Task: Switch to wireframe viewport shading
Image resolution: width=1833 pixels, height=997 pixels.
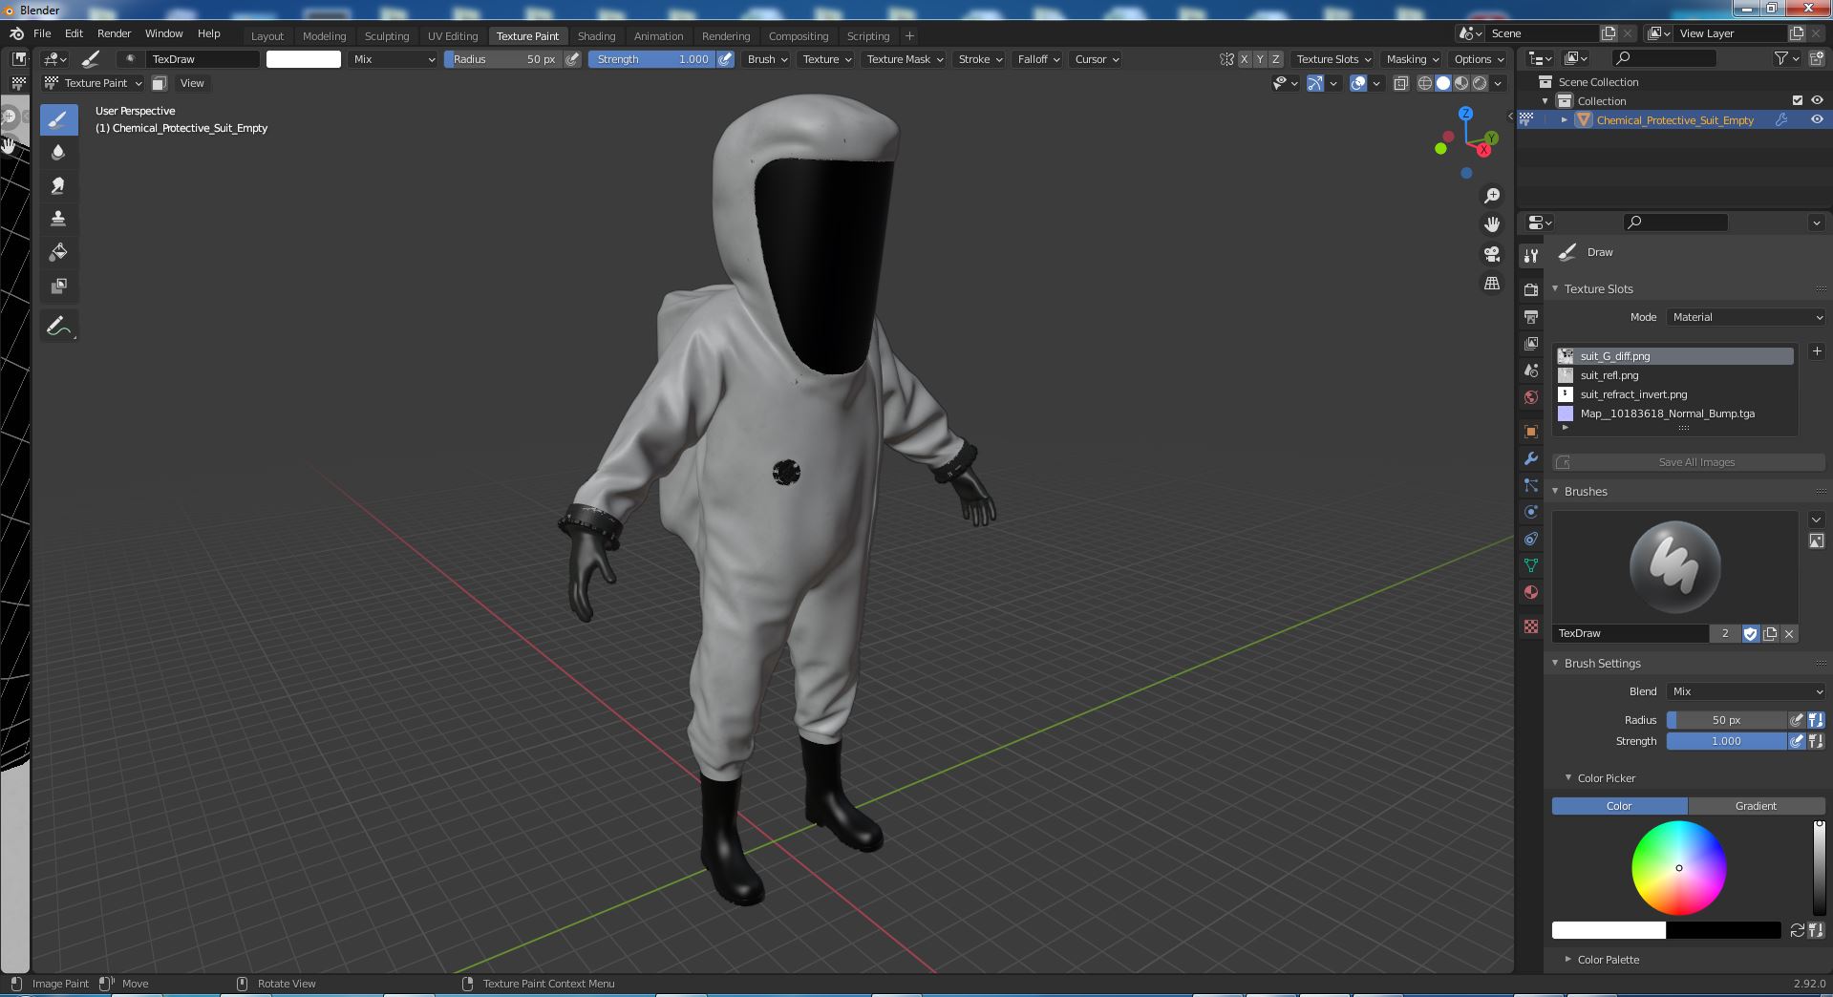Action: (1424, 83)
